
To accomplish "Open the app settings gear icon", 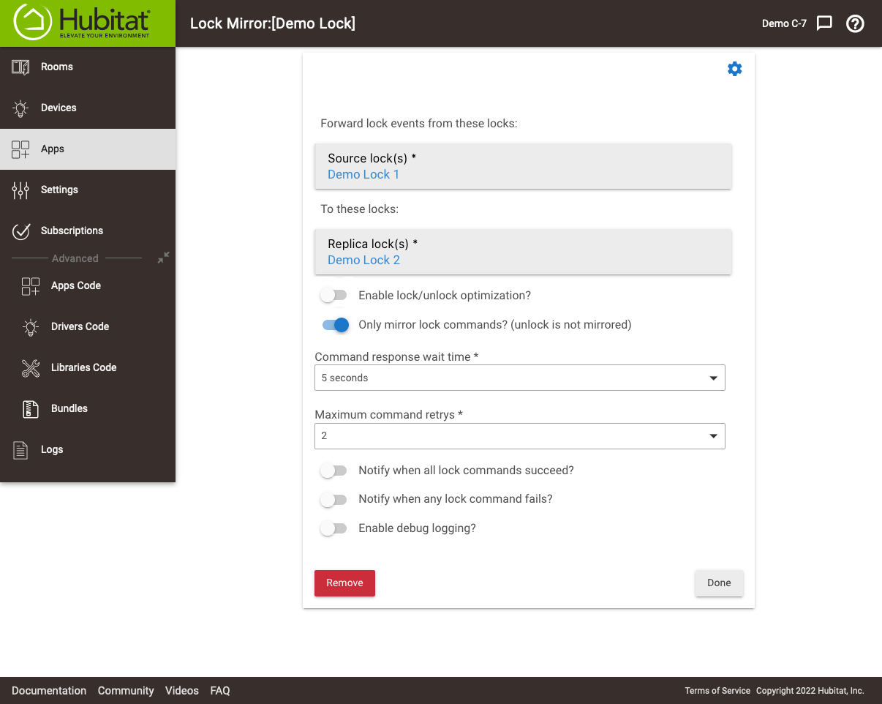I will 734,69.
